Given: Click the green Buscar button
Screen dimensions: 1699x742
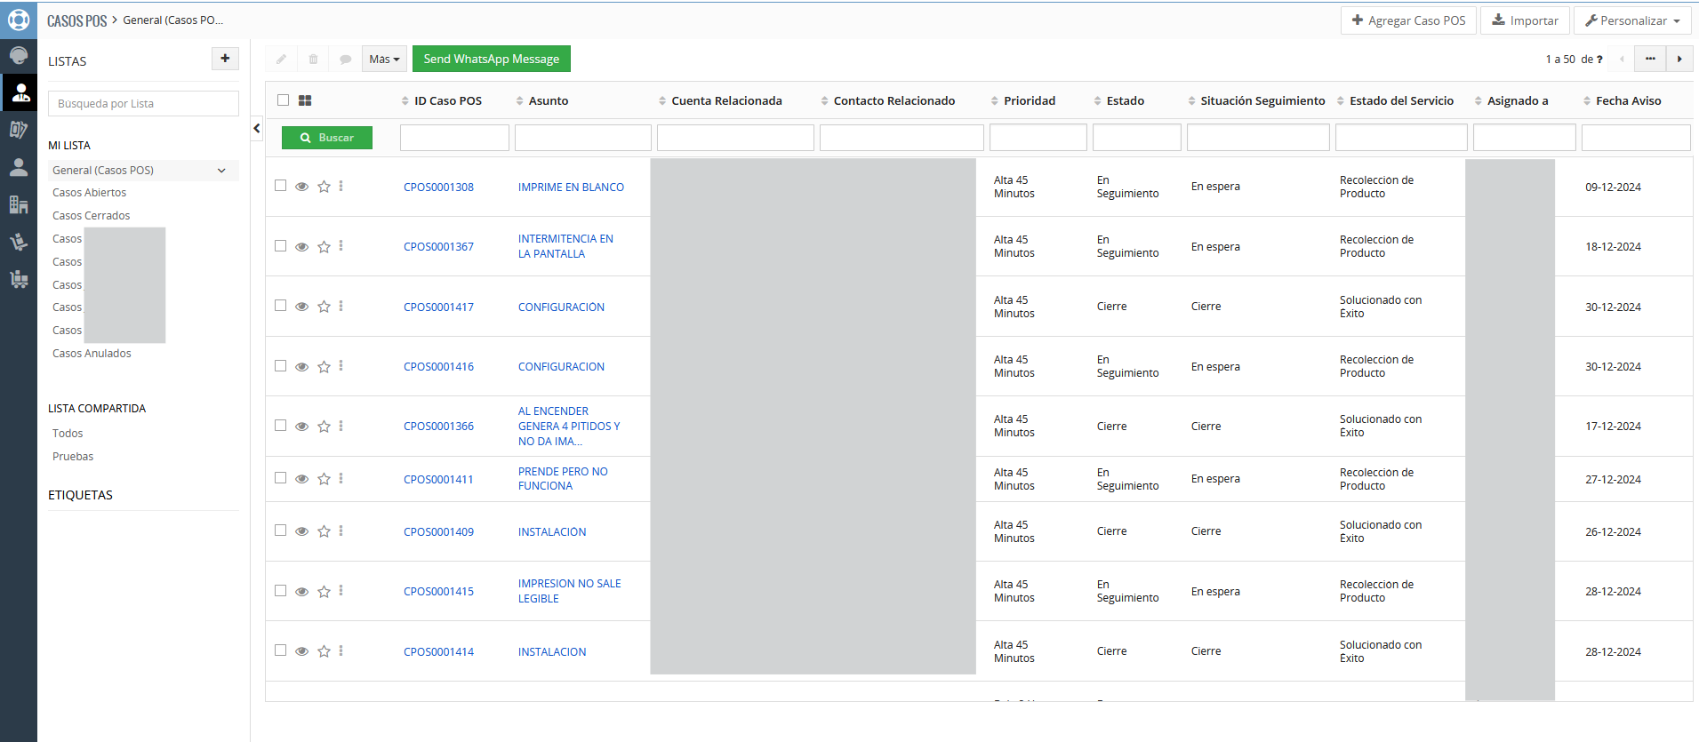Looking at the screenshot, I should click(x=327, y=138).
